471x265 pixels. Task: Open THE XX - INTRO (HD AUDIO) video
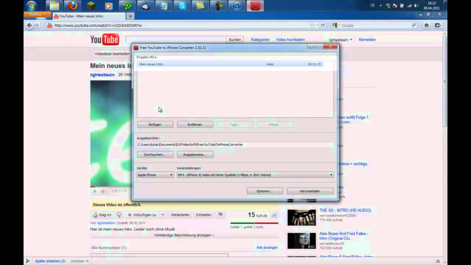(345, 210)
